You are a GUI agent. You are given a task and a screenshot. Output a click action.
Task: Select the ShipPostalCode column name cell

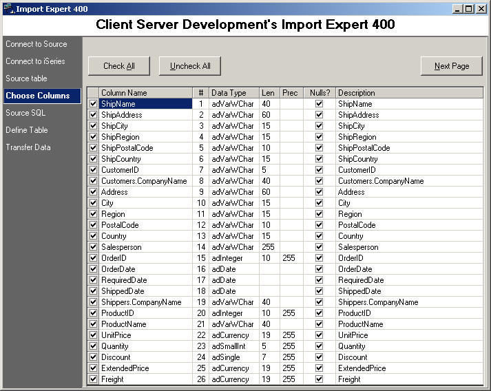pos(145,148)
